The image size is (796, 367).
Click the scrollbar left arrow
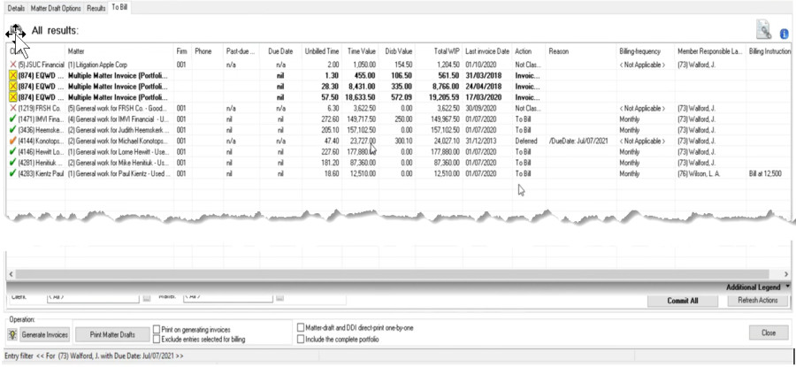[11, 273]
